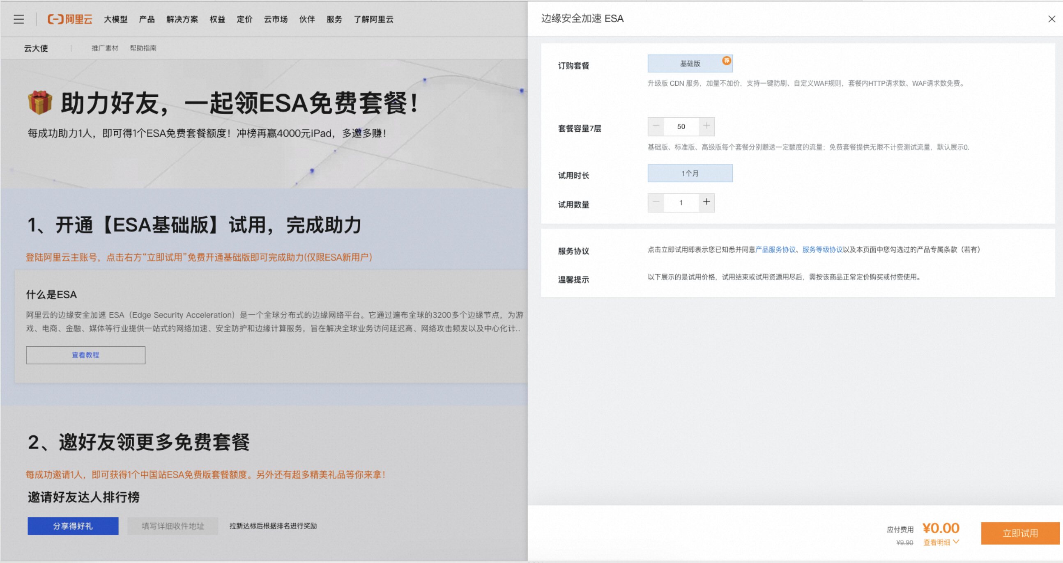Screen dimensions: 1063x563
Task: Click the 分享得好礼 button
Action: tap(73, 526)
